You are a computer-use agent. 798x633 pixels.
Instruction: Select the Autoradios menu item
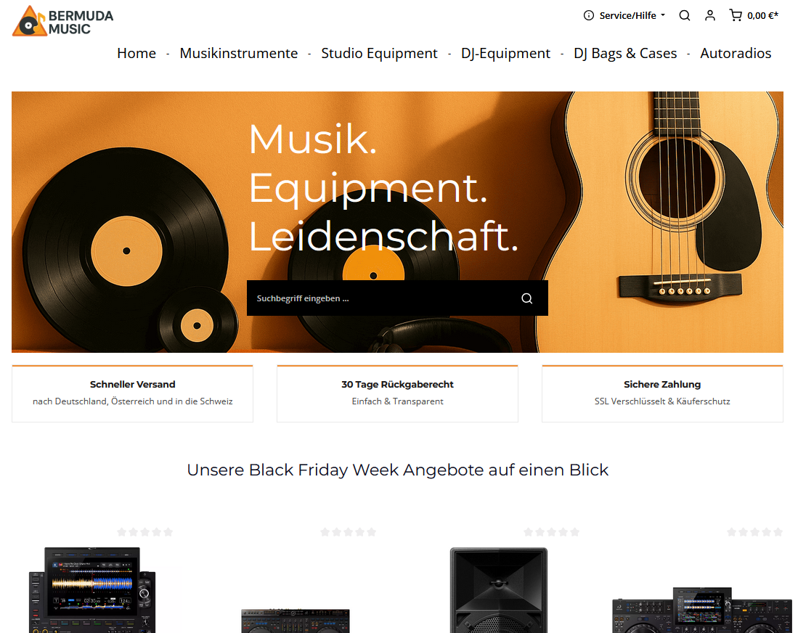point(736,53)
